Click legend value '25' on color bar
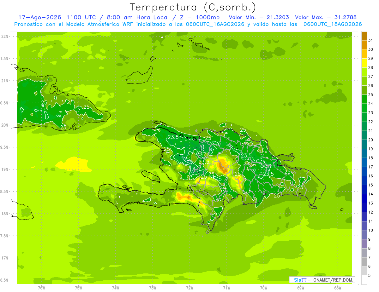Screen dimensions: 379x292 pos(370,94)
